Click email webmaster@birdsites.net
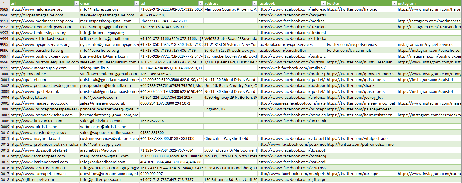 pos(109,127)
